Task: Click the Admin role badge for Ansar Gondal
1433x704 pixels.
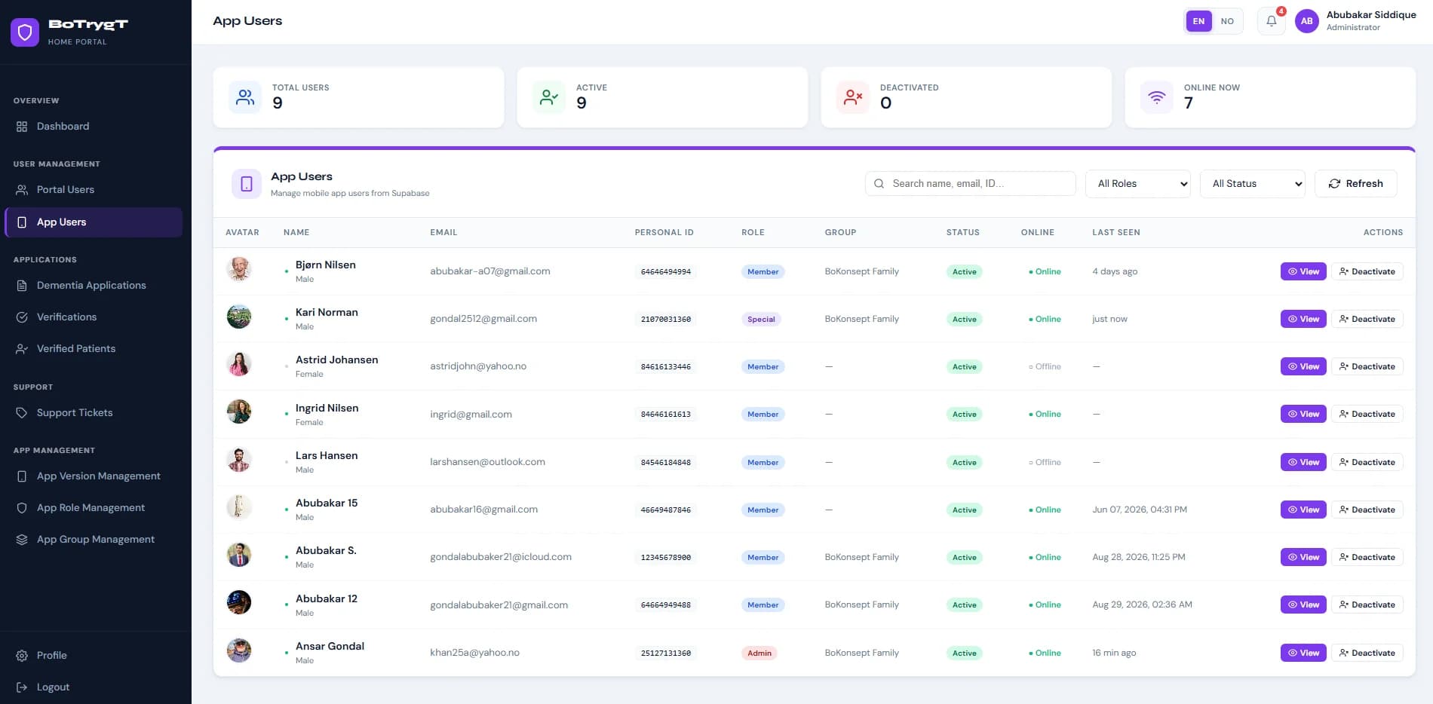Action: 759,653
